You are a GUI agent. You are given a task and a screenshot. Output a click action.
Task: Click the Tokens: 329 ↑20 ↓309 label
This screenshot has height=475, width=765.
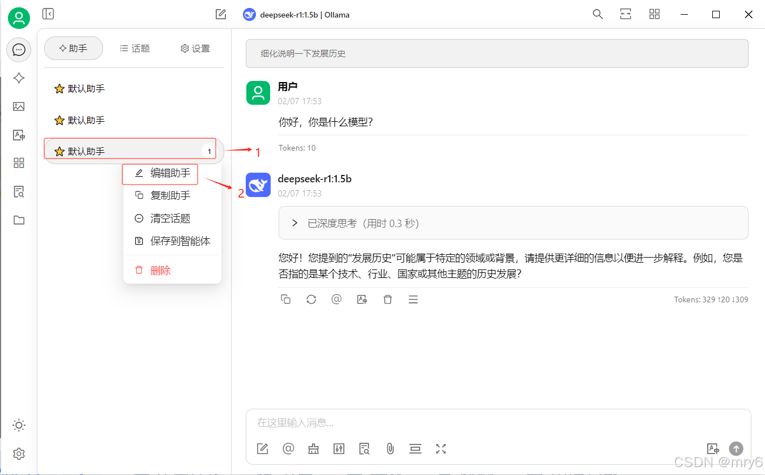711,299
